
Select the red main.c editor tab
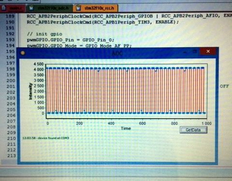13,8
